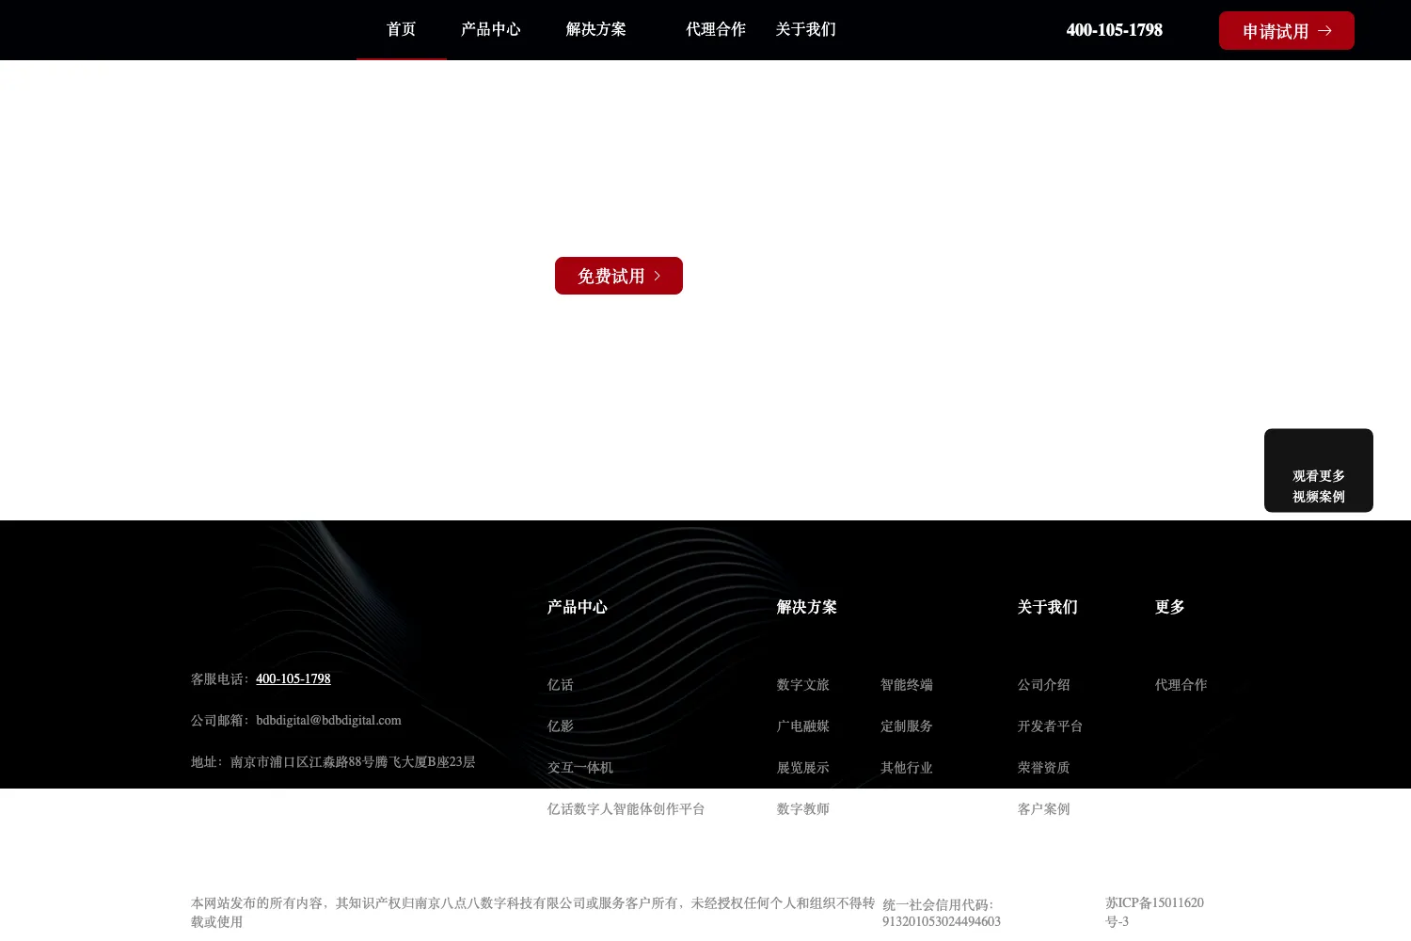Click the copyright notice 本网站发布的所有内容 text
Viewport: 1411px width, 941px height.
coord(532,912)
